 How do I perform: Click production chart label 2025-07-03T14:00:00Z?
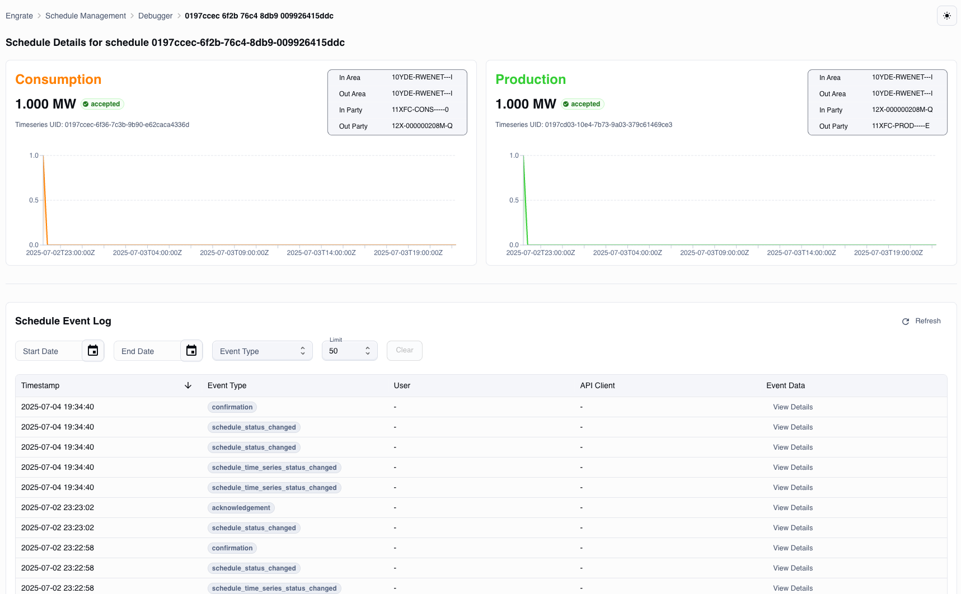click(801, 253)
